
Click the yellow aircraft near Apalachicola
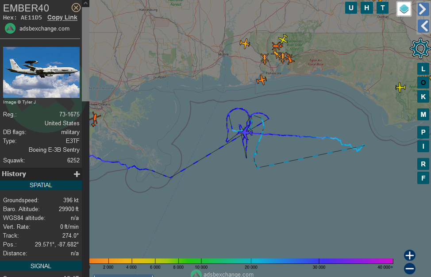click(x=400, y=87)
